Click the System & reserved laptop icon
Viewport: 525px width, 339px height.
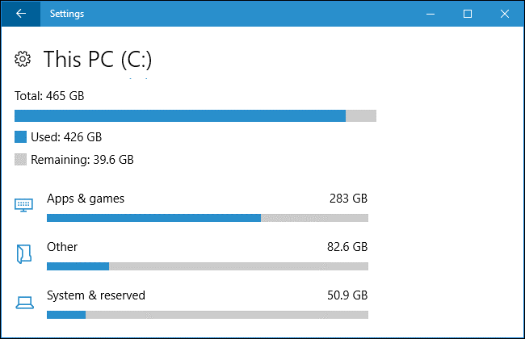pos(24,303)
